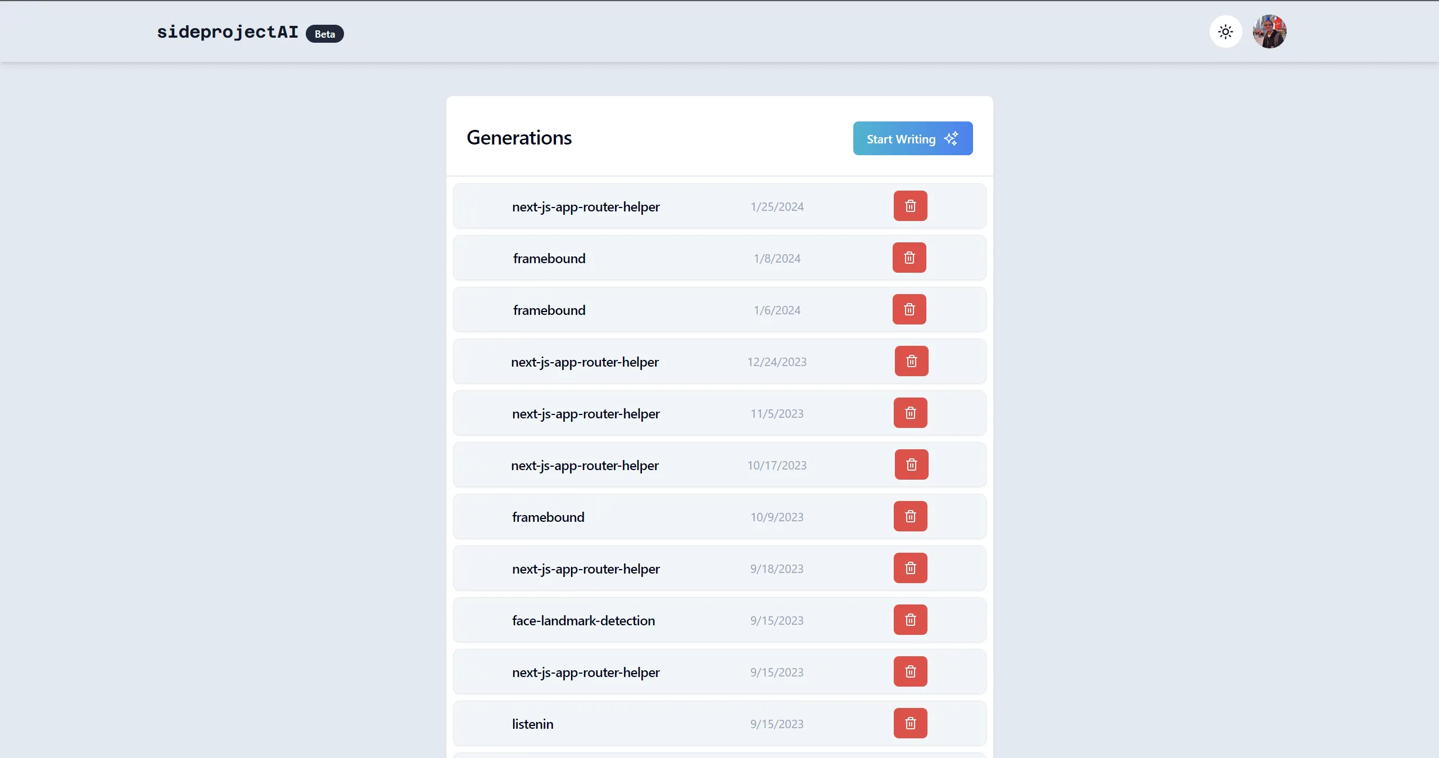Delete the 9/15/2023 next-js-app-router-helper generation
Screen dimensions: 1439x758
coord(910,671)
